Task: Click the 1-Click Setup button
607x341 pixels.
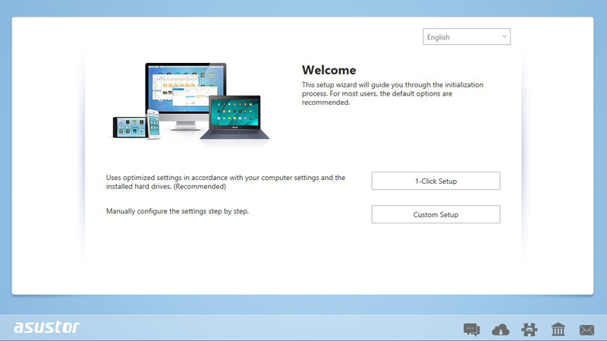Action: (x=436, y=181)
